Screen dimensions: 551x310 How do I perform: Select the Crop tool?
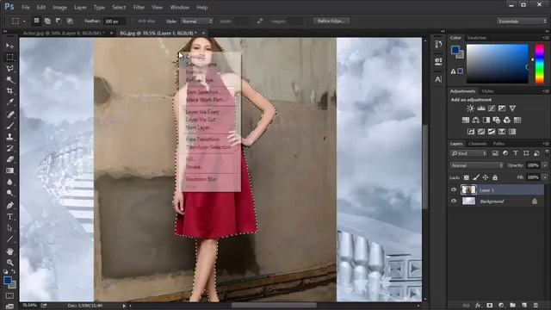click(9, 91)
